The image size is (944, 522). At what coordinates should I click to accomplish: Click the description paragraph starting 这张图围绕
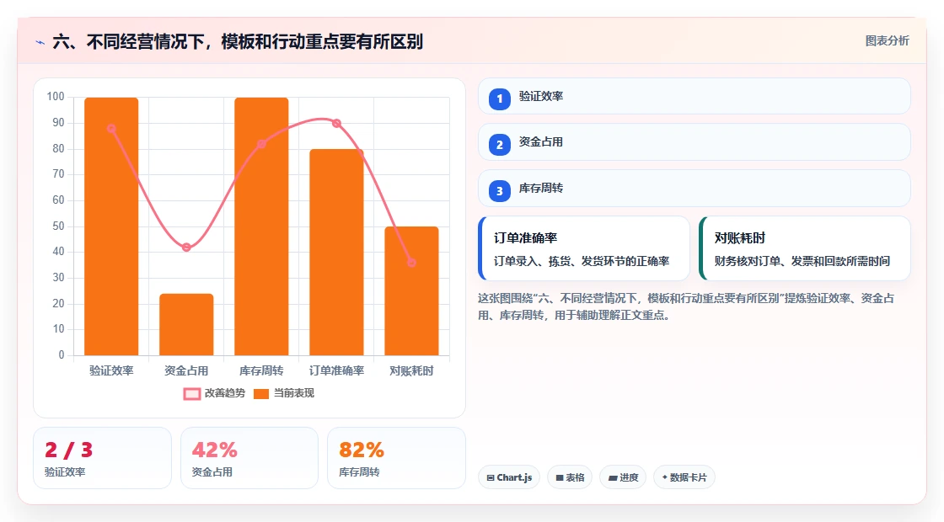686,306
